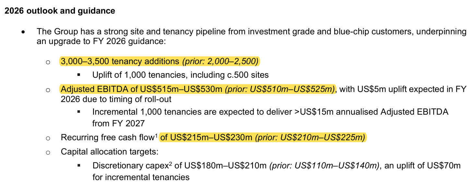Click the highlighted "US$215m–US$230m" free cash flow range
The width and height of the screenshot is (467, 183).
(x=206, y=138)
